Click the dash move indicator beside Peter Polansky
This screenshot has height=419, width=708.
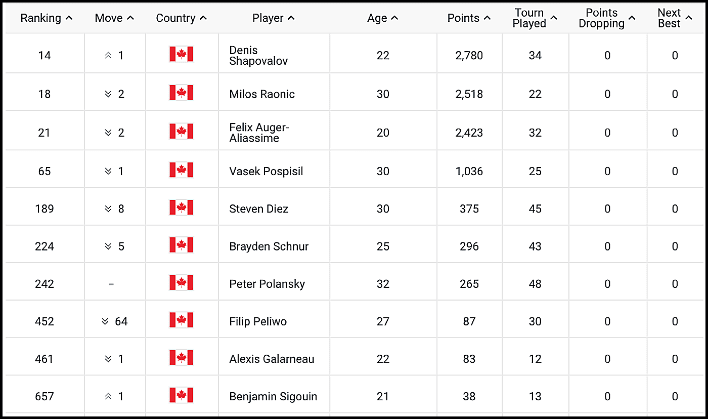coord(111,283)
